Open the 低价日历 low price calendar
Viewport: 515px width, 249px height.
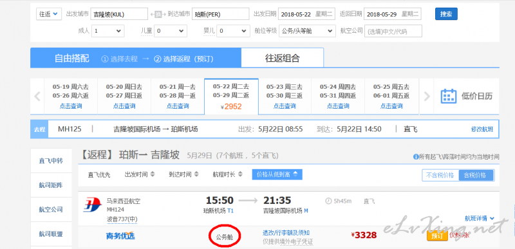(466, 96)
